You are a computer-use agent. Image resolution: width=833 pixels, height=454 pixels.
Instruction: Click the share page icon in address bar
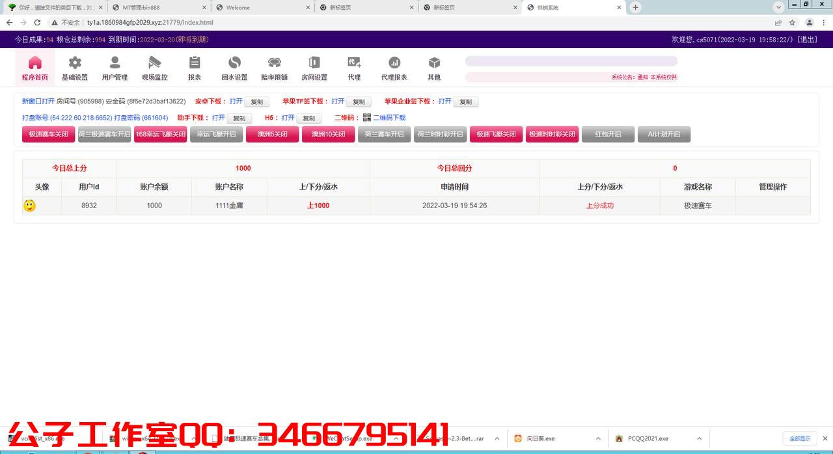point(778,22)
